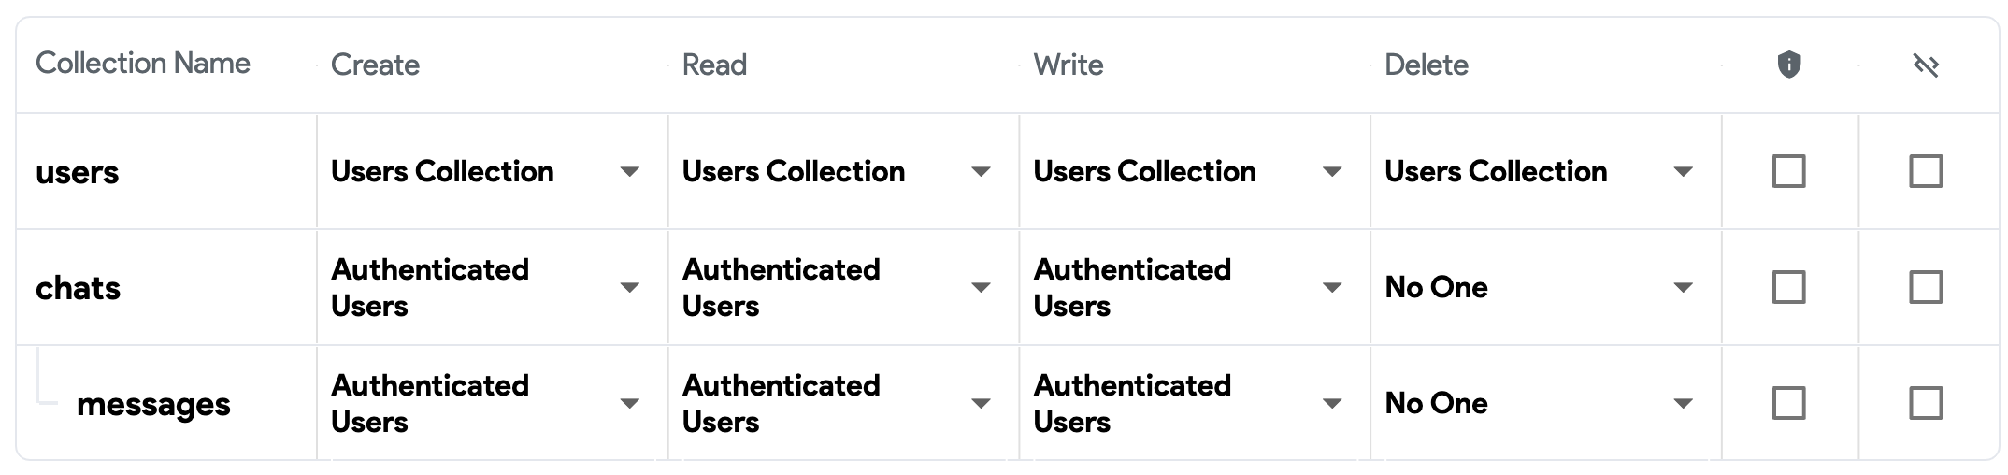Select the users collection name
This screenshot has width=2008, height=475.
78,172
